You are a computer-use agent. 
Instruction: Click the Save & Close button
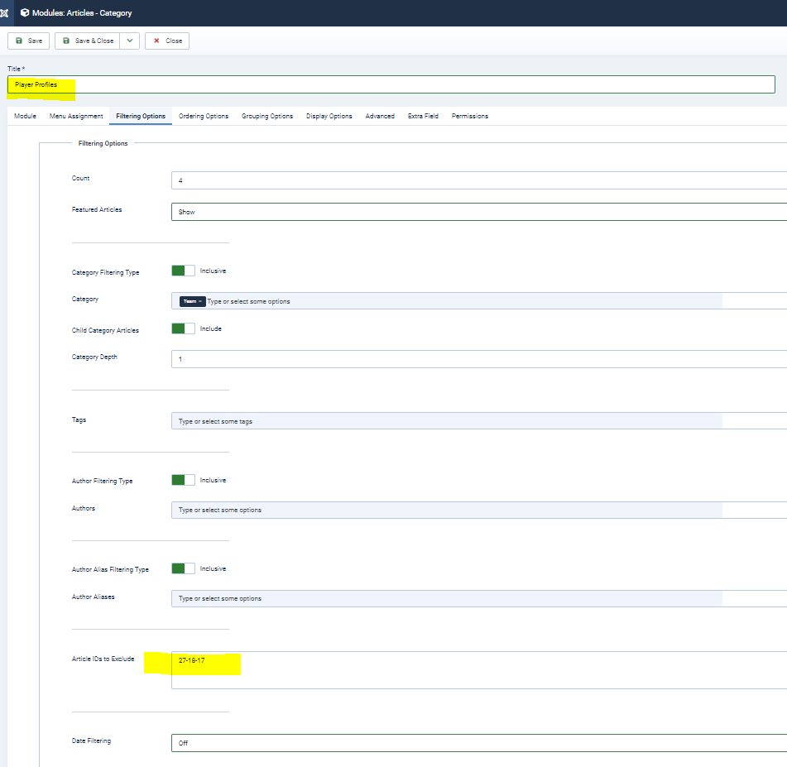88,41
